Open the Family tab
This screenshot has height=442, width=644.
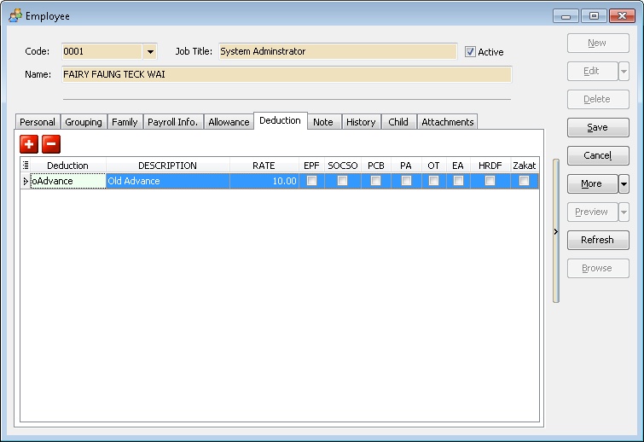pyautogui.click(x=125, y=122)
